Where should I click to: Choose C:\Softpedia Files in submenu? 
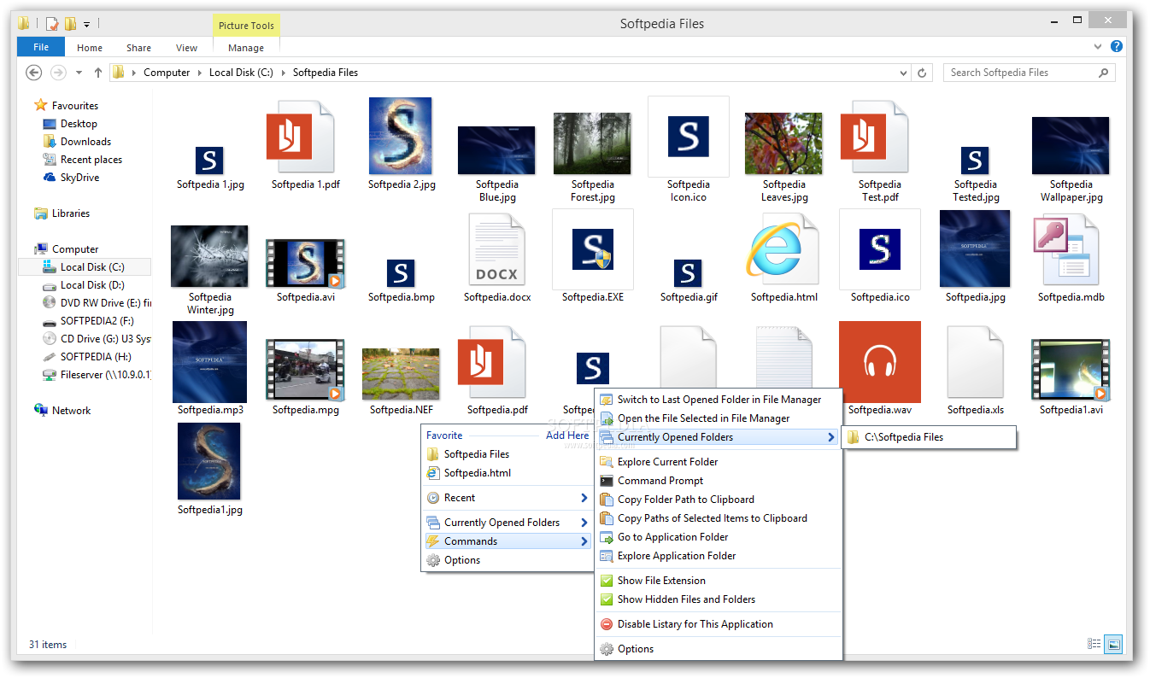929,437
